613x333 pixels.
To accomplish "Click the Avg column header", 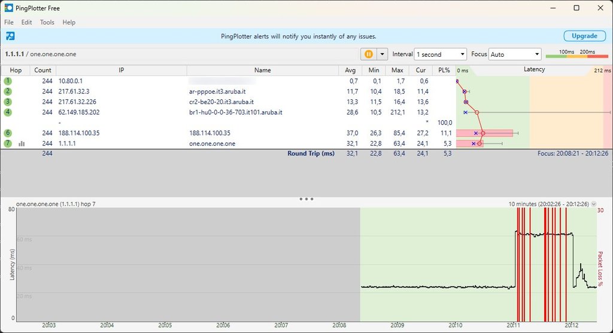I will [350, 71].
